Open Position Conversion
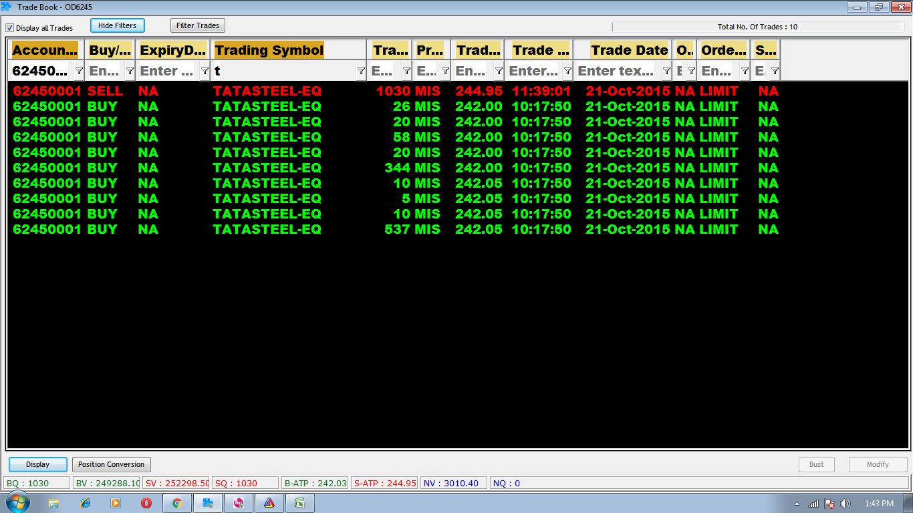The height and width of the screenshot is (513, 913). tap(112, 464)
